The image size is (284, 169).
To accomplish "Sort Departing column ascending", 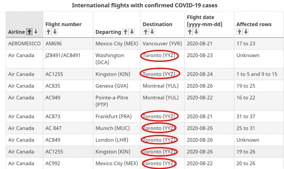I will 125,32.
